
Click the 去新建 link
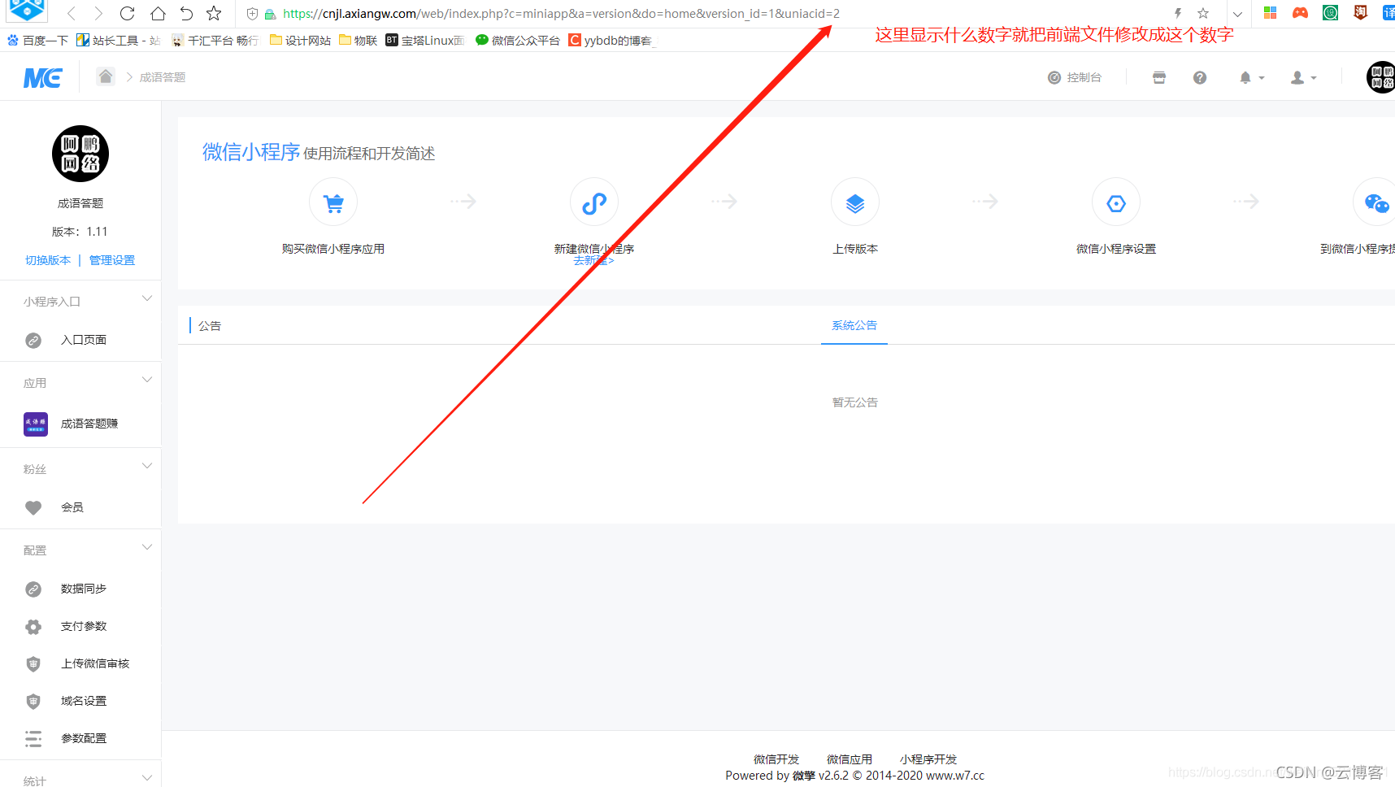[x=593, y=260]
